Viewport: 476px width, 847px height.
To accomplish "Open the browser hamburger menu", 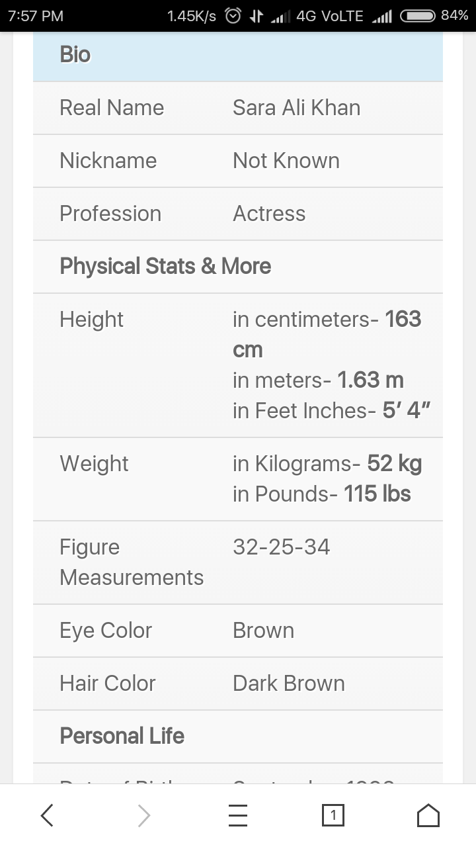I will tap(238, 815).
